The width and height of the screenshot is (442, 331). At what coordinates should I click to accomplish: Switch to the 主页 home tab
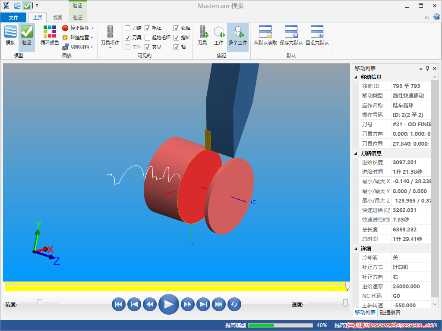tap(38, 17)
